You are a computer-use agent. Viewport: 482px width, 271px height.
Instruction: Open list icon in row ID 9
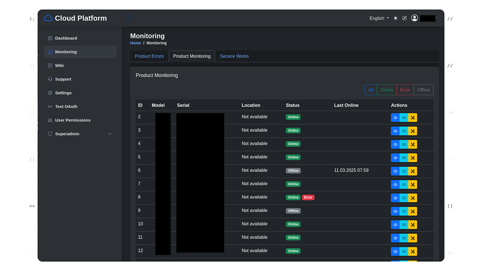[404, 212]
